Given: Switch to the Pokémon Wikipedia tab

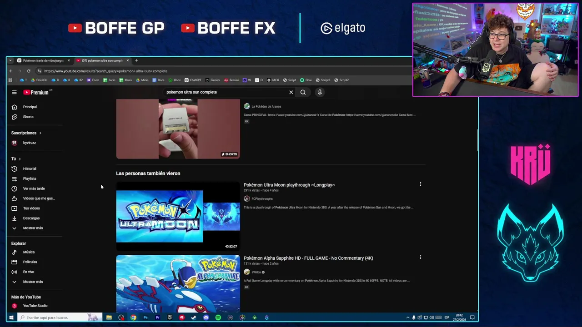Looking at the screenshot, I should (43, 60).
